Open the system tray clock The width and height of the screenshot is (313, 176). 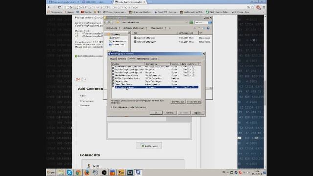point(257,172)
